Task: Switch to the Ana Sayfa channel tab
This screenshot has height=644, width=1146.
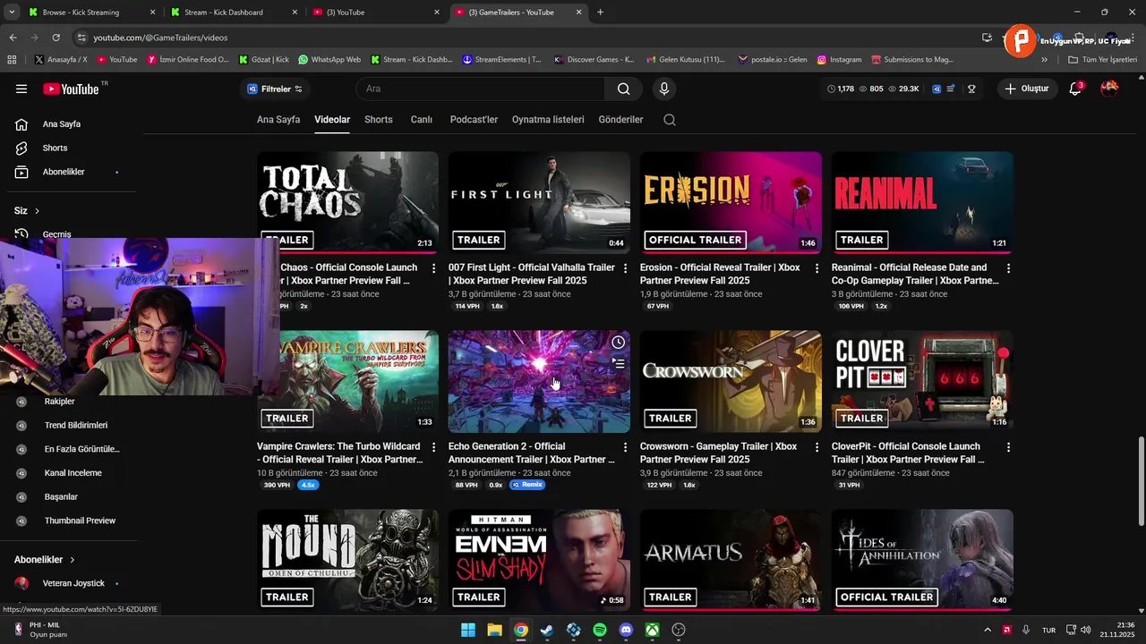Action: (278, 120)
